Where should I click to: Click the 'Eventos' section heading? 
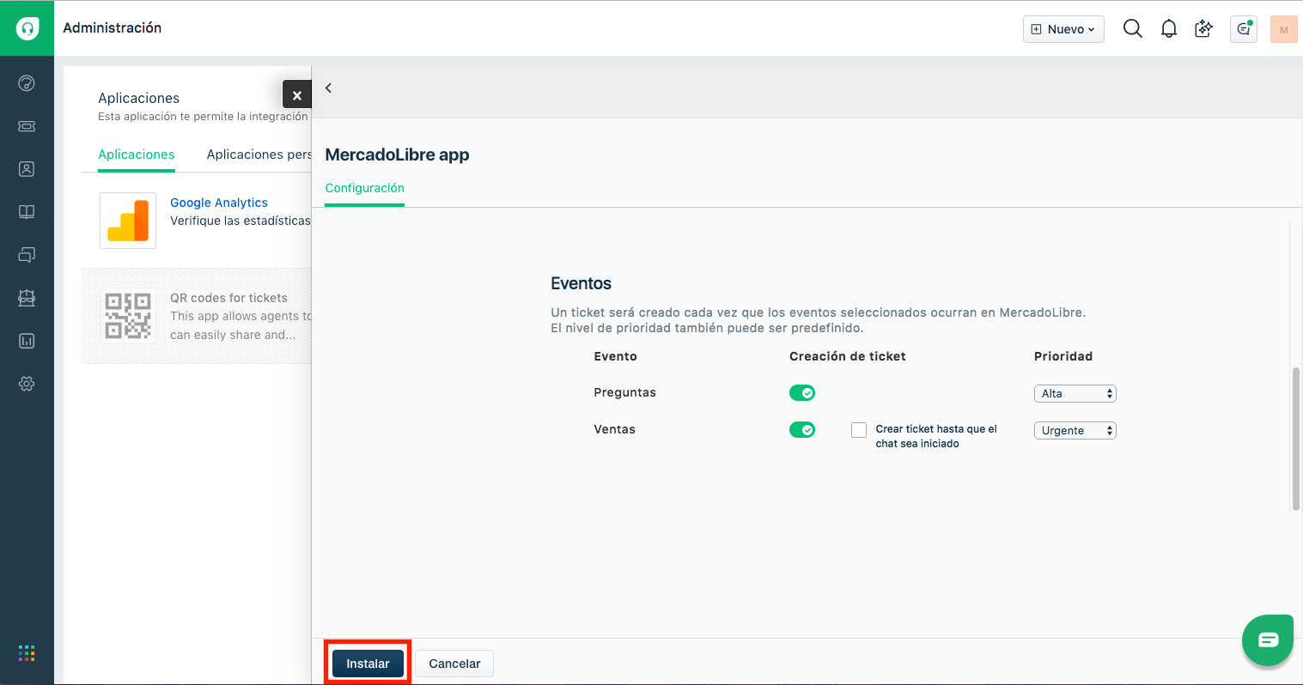tap(581, 283)
